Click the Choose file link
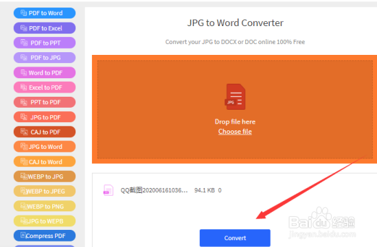 pyautogui.click(x=235, y=132)
